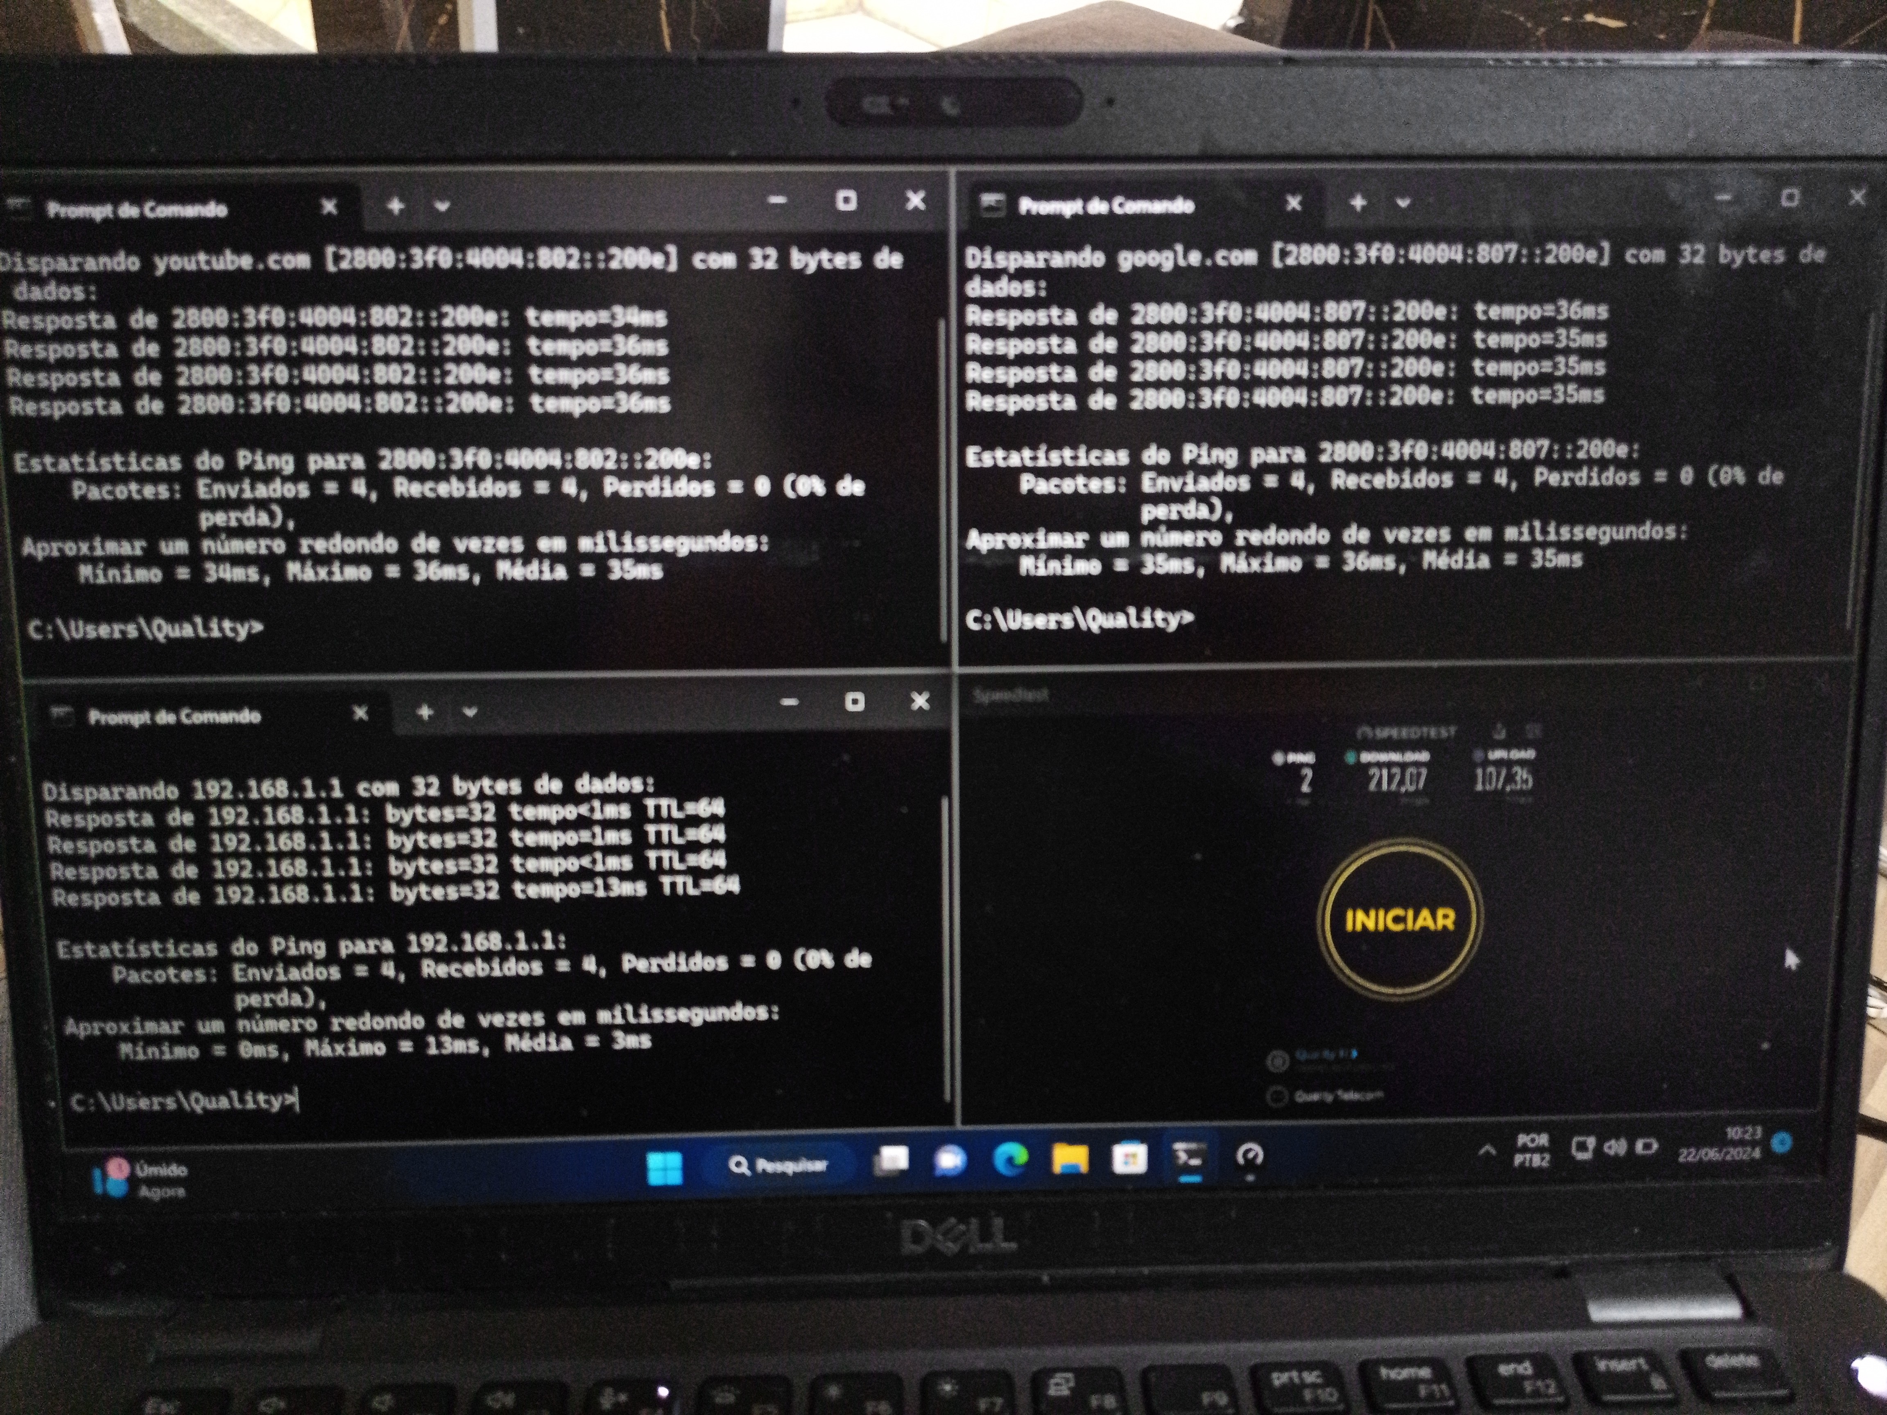Viewport: 1887px width, 1415px height.
Task: Click the yellow INICIAR speed test button
Action: (x=1400, y=920)
